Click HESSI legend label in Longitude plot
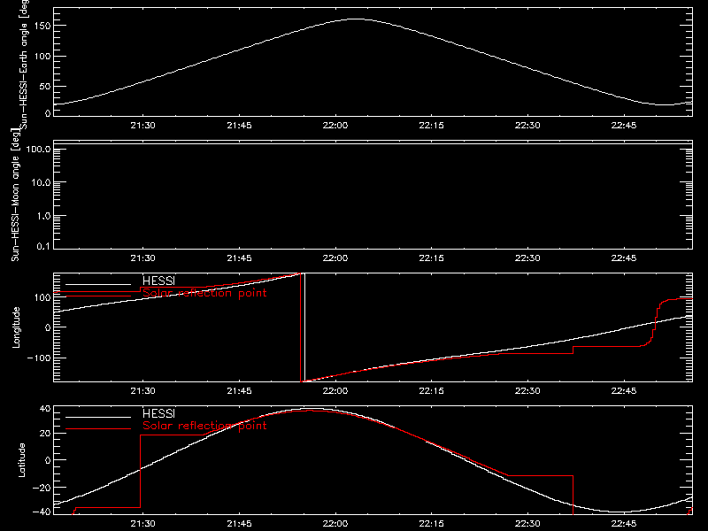This screenshot has height=531, width=708. (159, 281)
